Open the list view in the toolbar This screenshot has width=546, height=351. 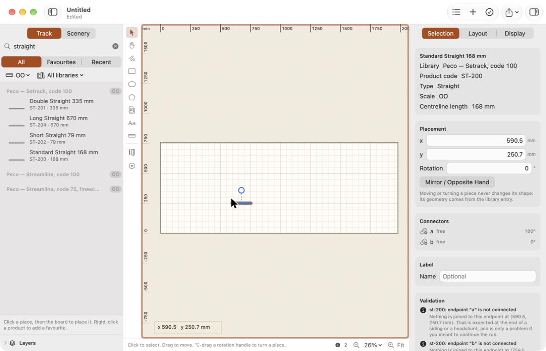pos(456,12)
